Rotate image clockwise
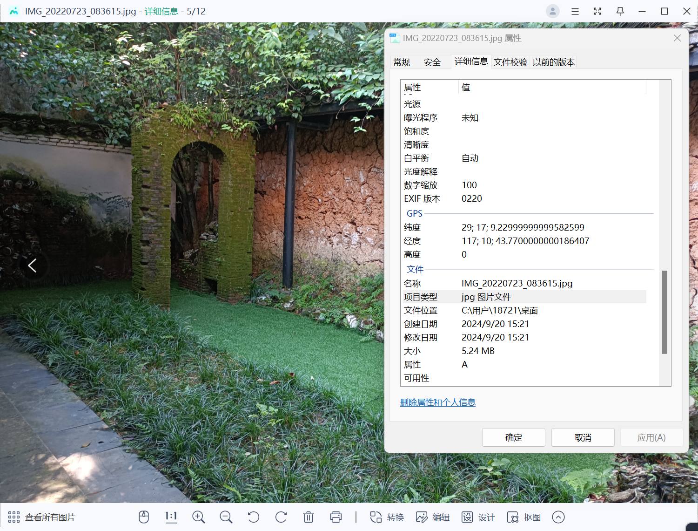Image resolution: width=698 pixels, height=531 pixels. 281,517
